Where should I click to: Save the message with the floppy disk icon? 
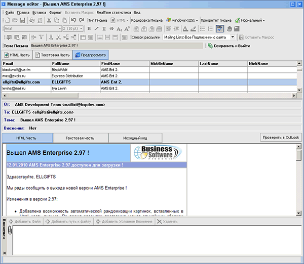[22, 20]
